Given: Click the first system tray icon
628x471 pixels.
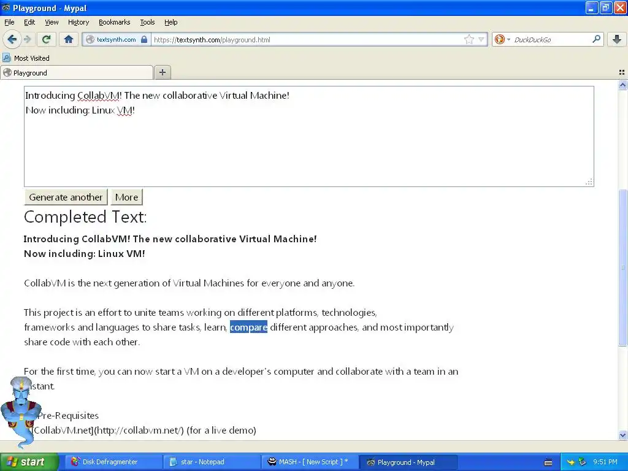Looking at the screenshot, I should point(571,462).
